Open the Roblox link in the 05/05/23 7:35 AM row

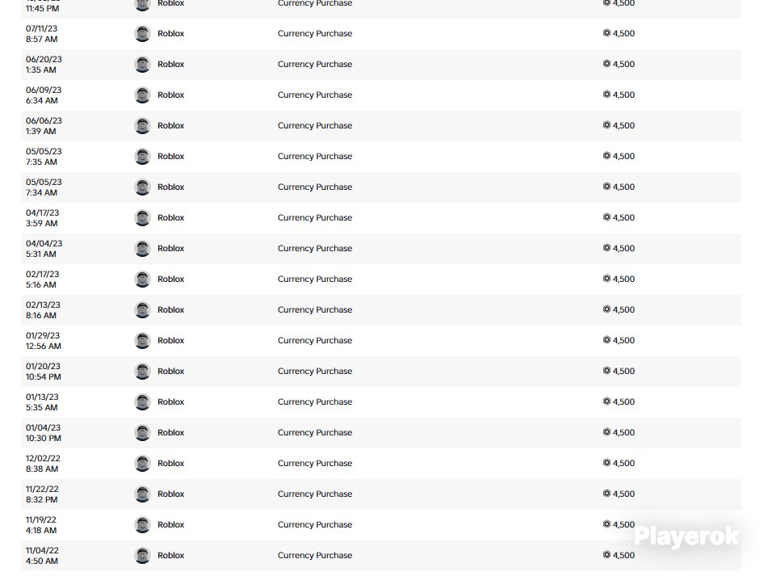[x=170, y=156]
